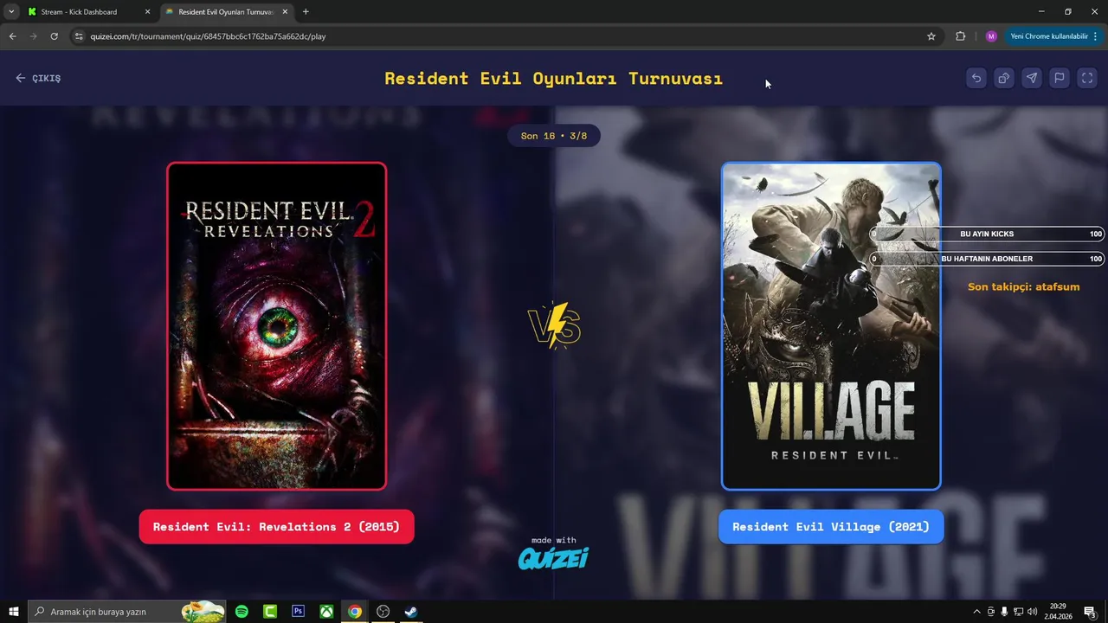Click the BU AYIN KICKS progress bar

pos(987,234)
